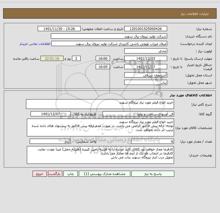Click unit of measure field آیتم
220x213 pixels.
point(50,141)
